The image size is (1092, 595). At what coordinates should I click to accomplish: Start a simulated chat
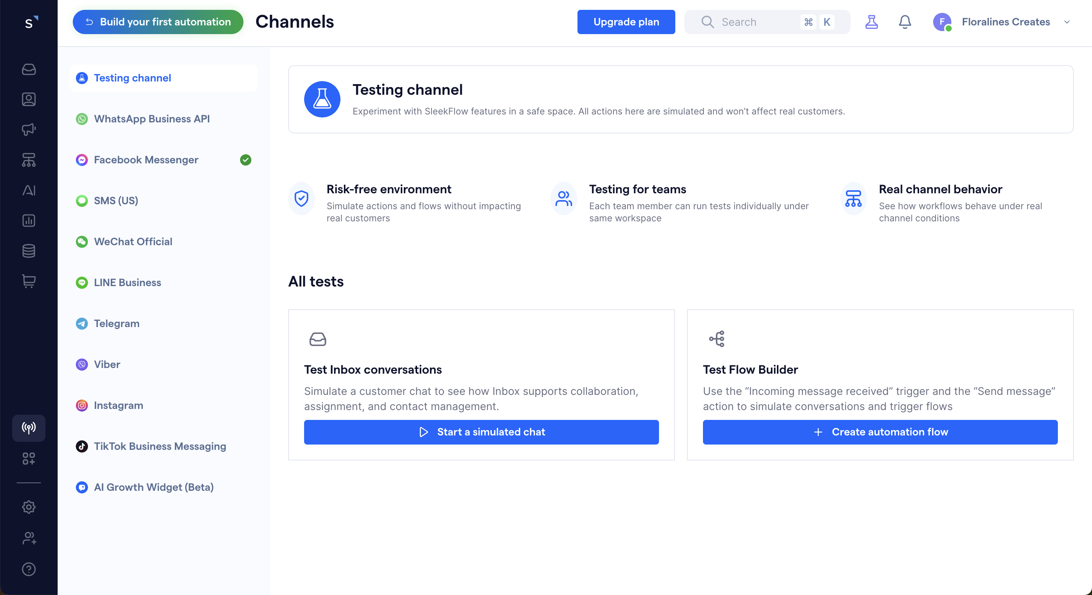pos(481,432)
